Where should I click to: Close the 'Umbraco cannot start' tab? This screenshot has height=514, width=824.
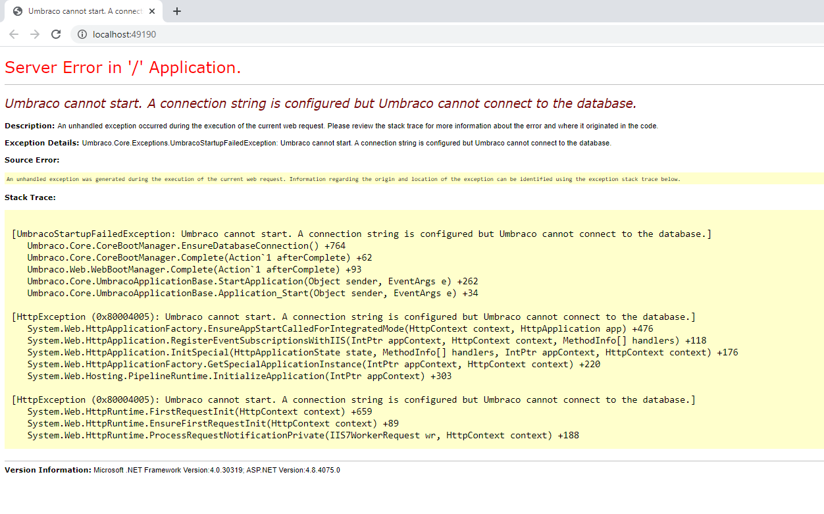click(x=153, y=11)
